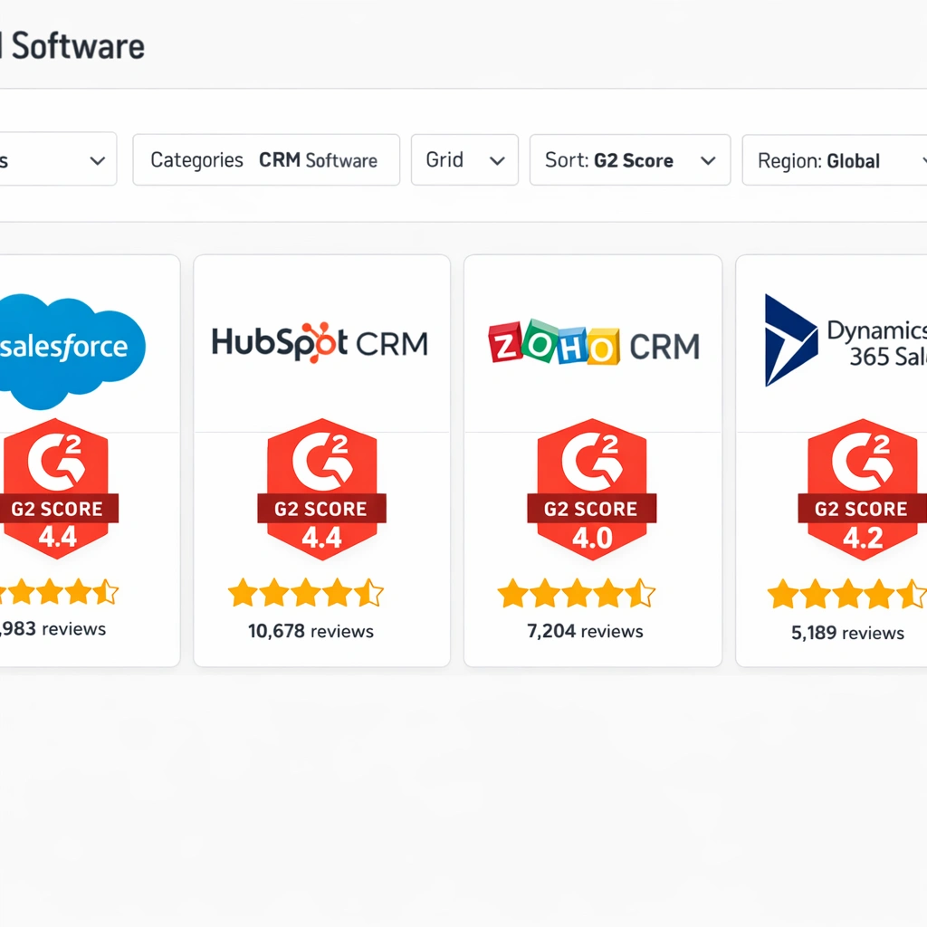The image size is (927, 927).
Task: Click HubSpot CRM's star rating
Action: point(306,594)
